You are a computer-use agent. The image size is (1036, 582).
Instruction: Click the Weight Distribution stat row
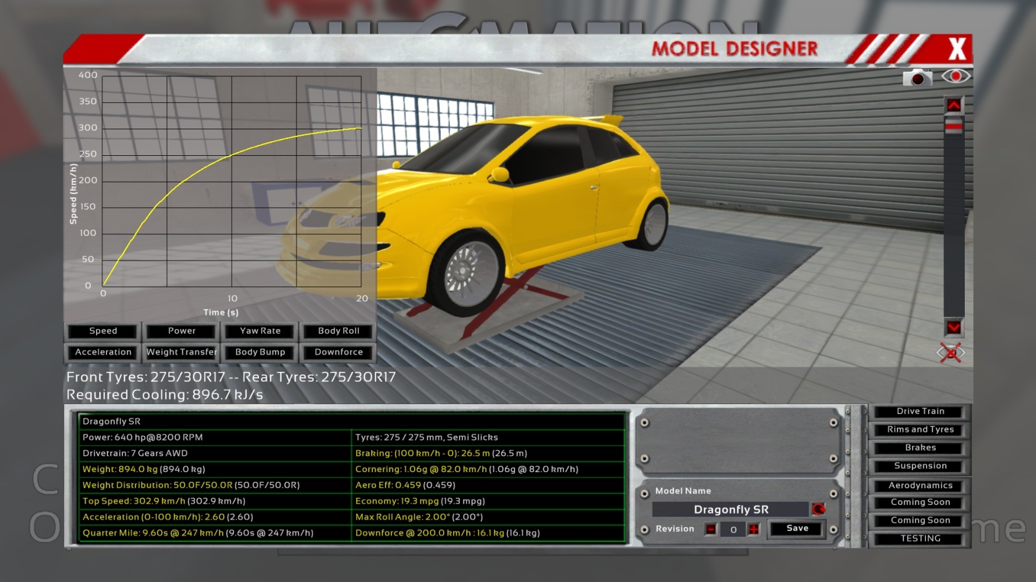point(215,485)
